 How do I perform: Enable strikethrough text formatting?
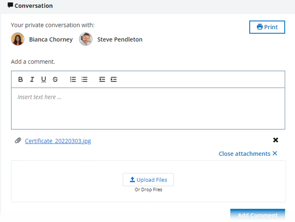pos(55,79)
